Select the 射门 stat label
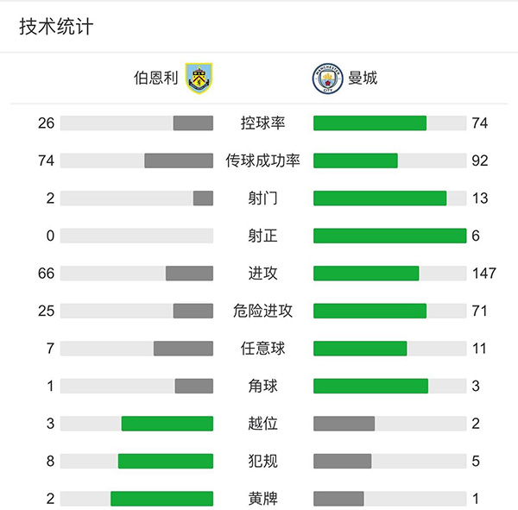 (x=262, y=198)
